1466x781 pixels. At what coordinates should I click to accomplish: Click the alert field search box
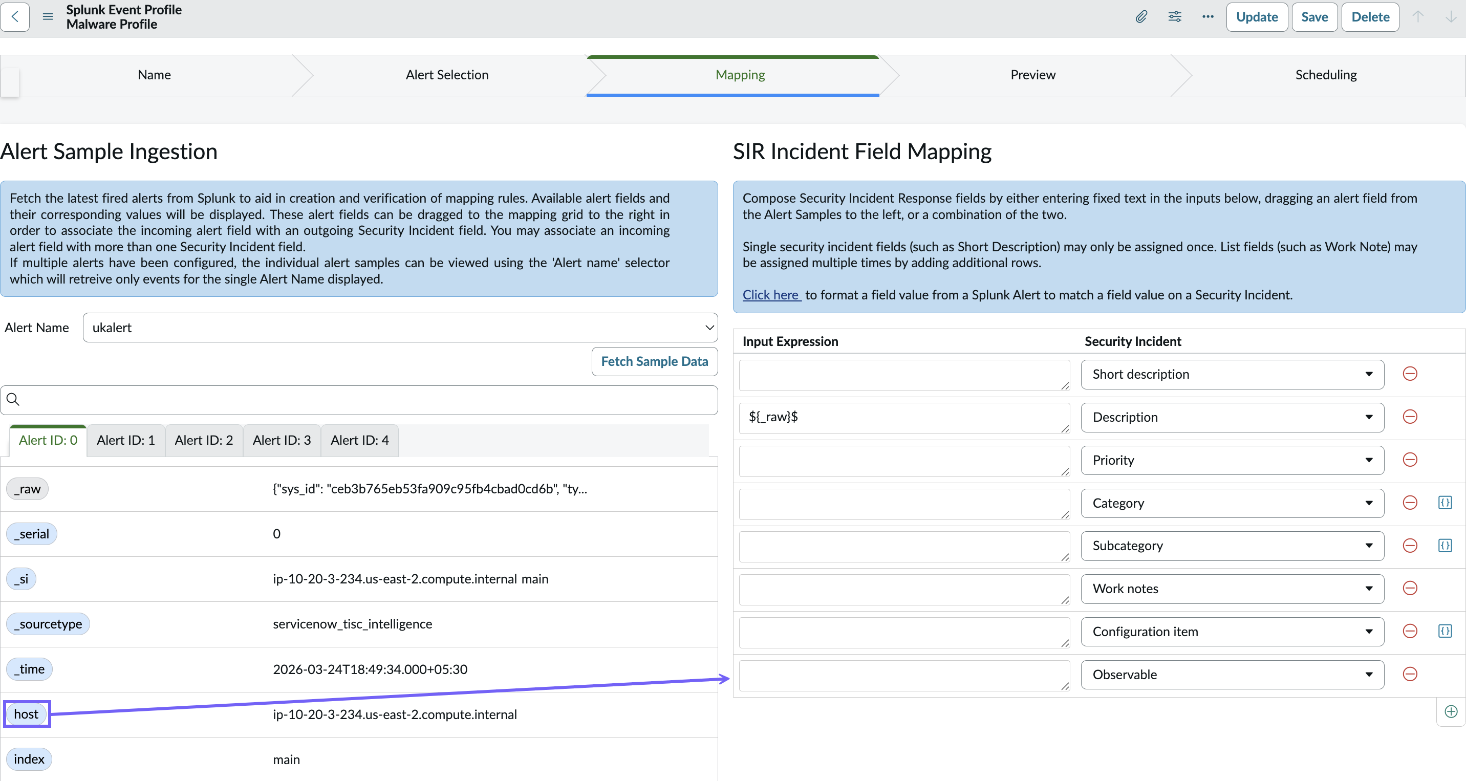(359, 400)
